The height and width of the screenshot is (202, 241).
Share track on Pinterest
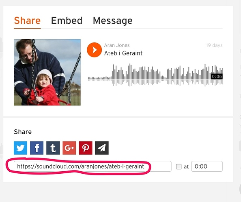[x=86, y=148]
